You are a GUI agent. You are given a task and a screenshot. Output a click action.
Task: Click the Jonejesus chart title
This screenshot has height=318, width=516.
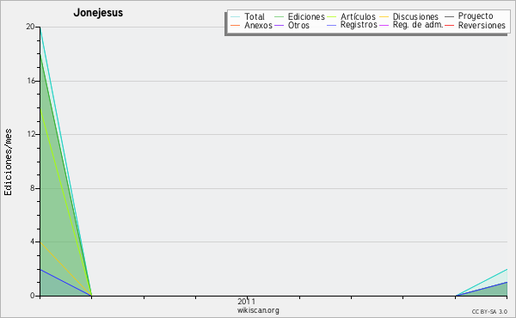(x=98, y=13)
